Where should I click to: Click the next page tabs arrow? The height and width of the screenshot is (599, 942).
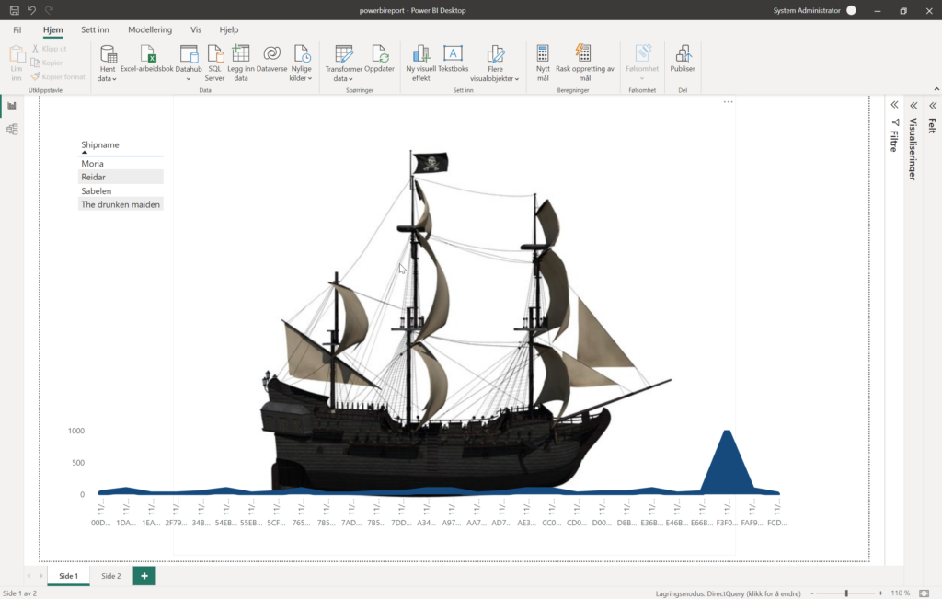pos(40,576)
